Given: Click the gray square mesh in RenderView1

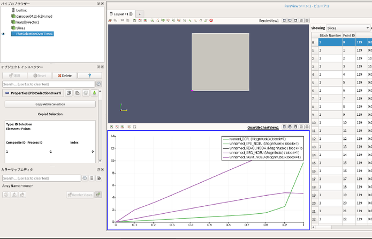Looking at the screenshot, I should pos(221,62).
